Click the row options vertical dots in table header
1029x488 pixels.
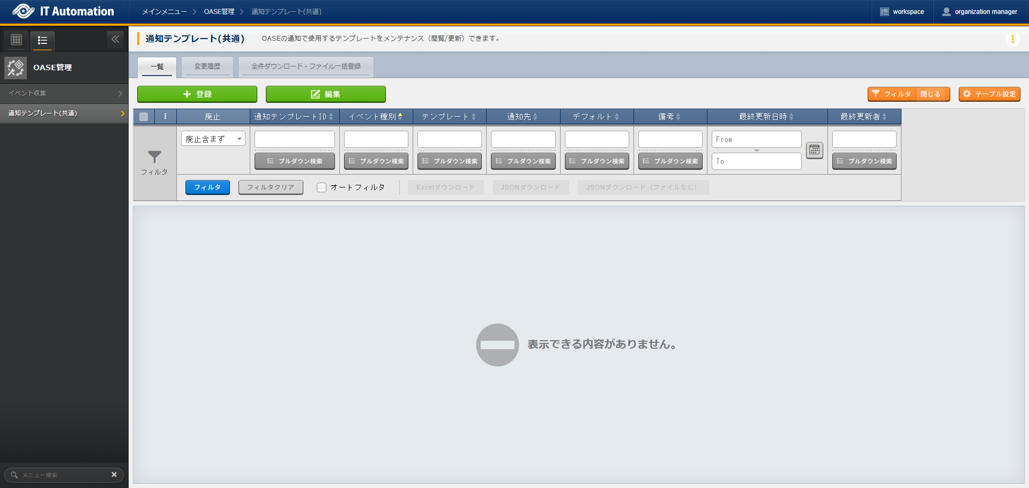(165, 116)
